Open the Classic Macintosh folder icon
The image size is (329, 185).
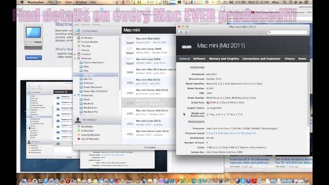coord(81,63)
